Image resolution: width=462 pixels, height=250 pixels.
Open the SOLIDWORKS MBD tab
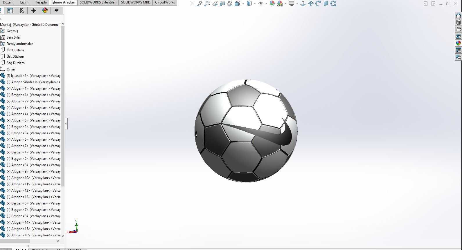(x=136, y=2)
